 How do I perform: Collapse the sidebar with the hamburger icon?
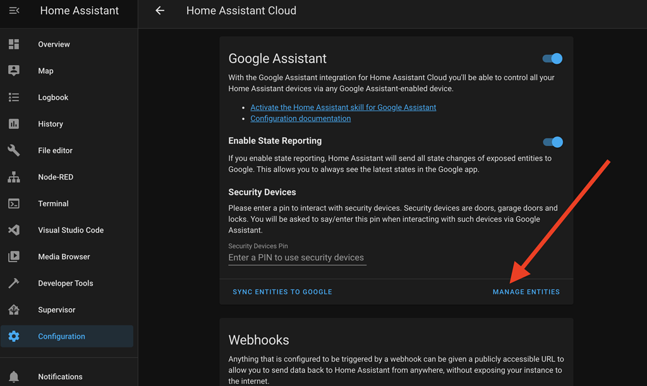click(14, 10)
